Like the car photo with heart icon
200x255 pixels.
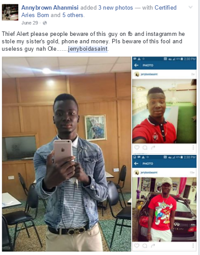coord(137,245)
